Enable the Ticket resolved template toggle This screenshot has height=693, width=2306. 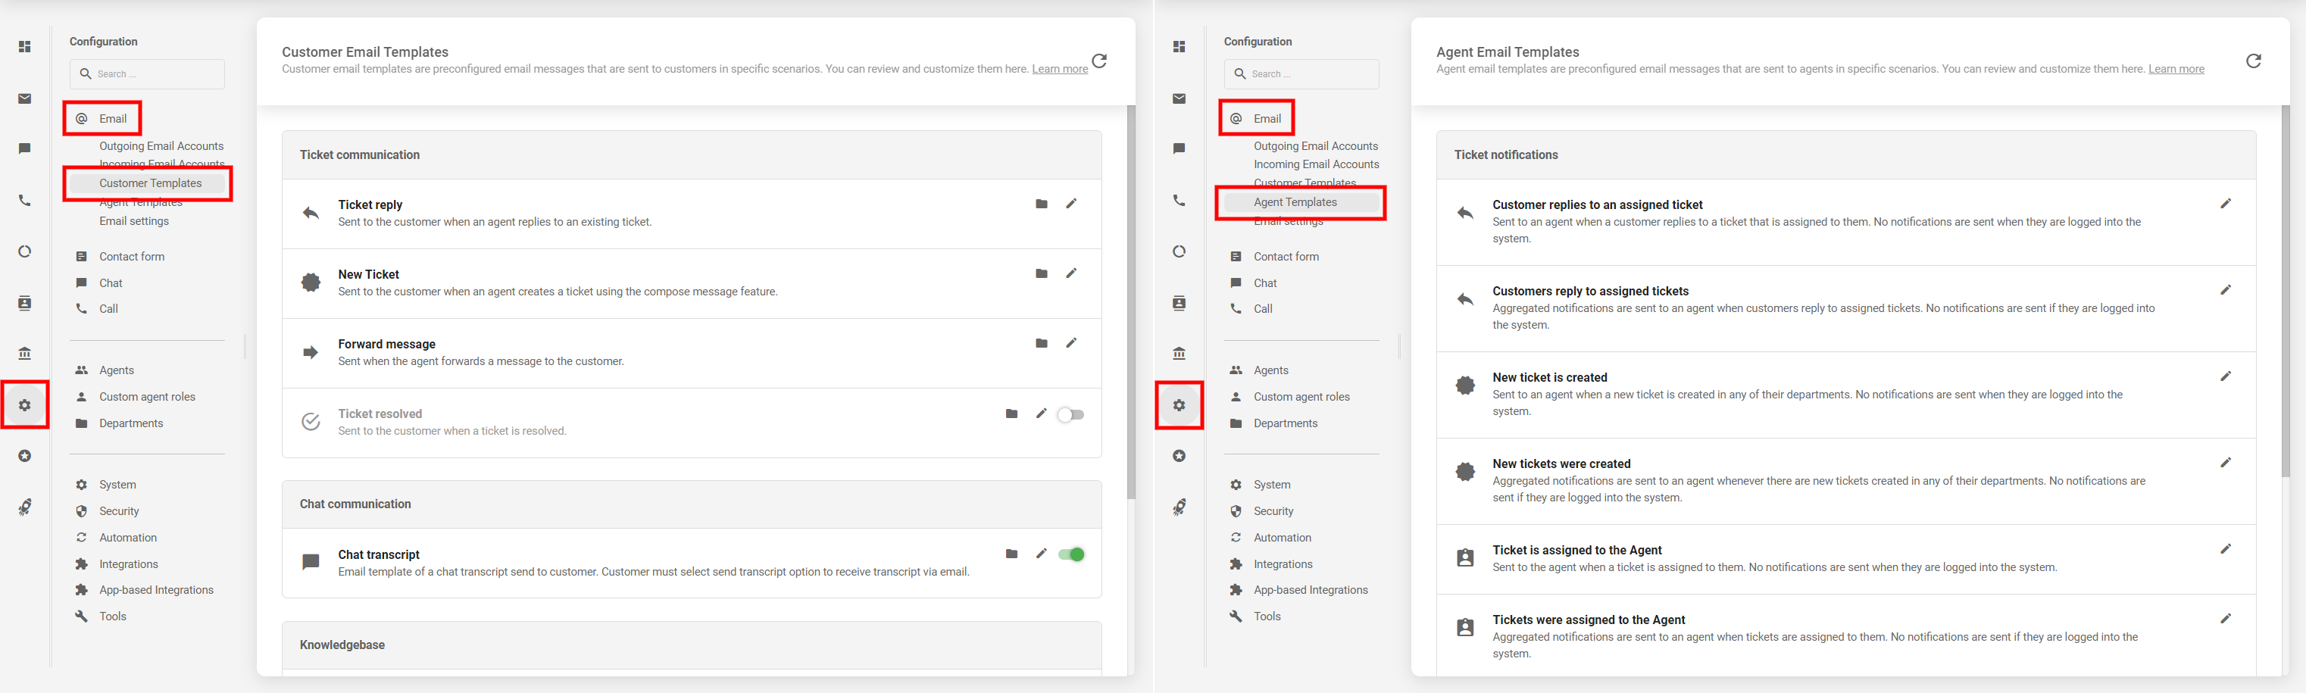(1070, 414)
